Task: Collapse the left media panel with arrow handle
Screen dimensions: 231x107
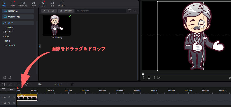Action: (x=39, y=46)
